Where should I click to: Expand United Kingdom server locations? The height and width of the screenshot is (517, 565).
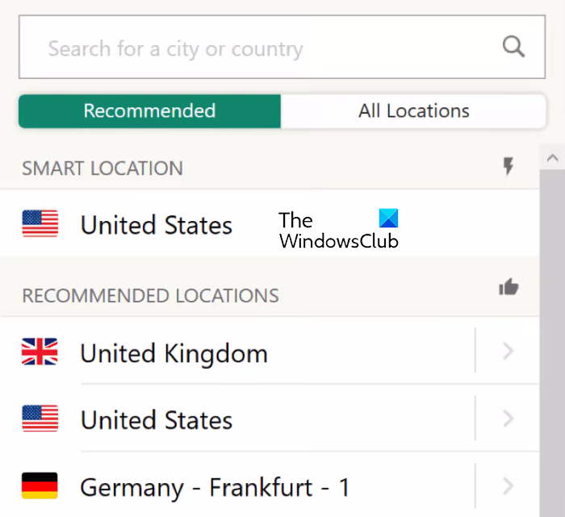tap(508, 352)
